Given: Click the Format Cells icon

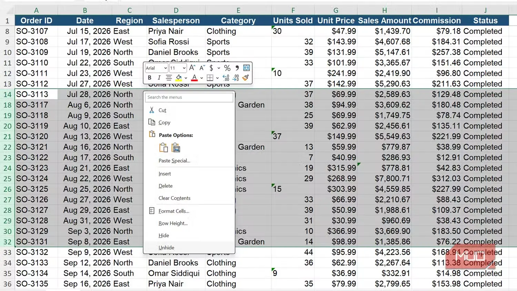Looking at the screenshot, I should [x=152, y=211].
